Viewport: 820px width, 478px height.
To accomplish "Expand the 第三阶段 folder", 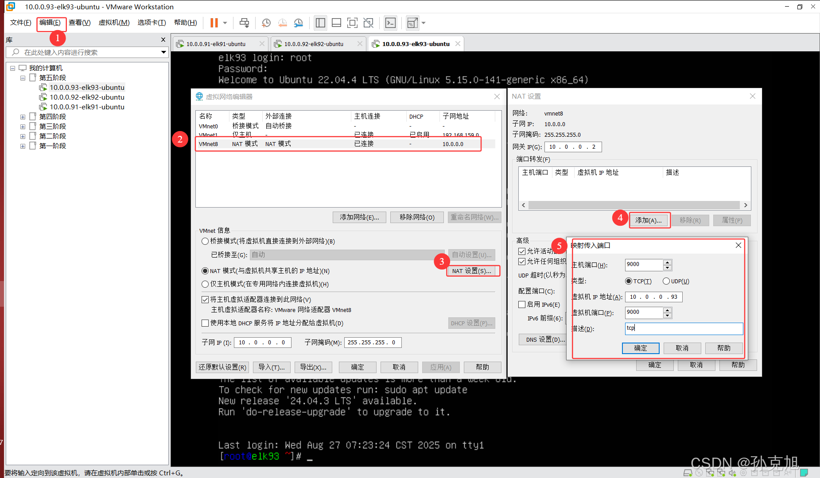I will (x=23, y=127).
